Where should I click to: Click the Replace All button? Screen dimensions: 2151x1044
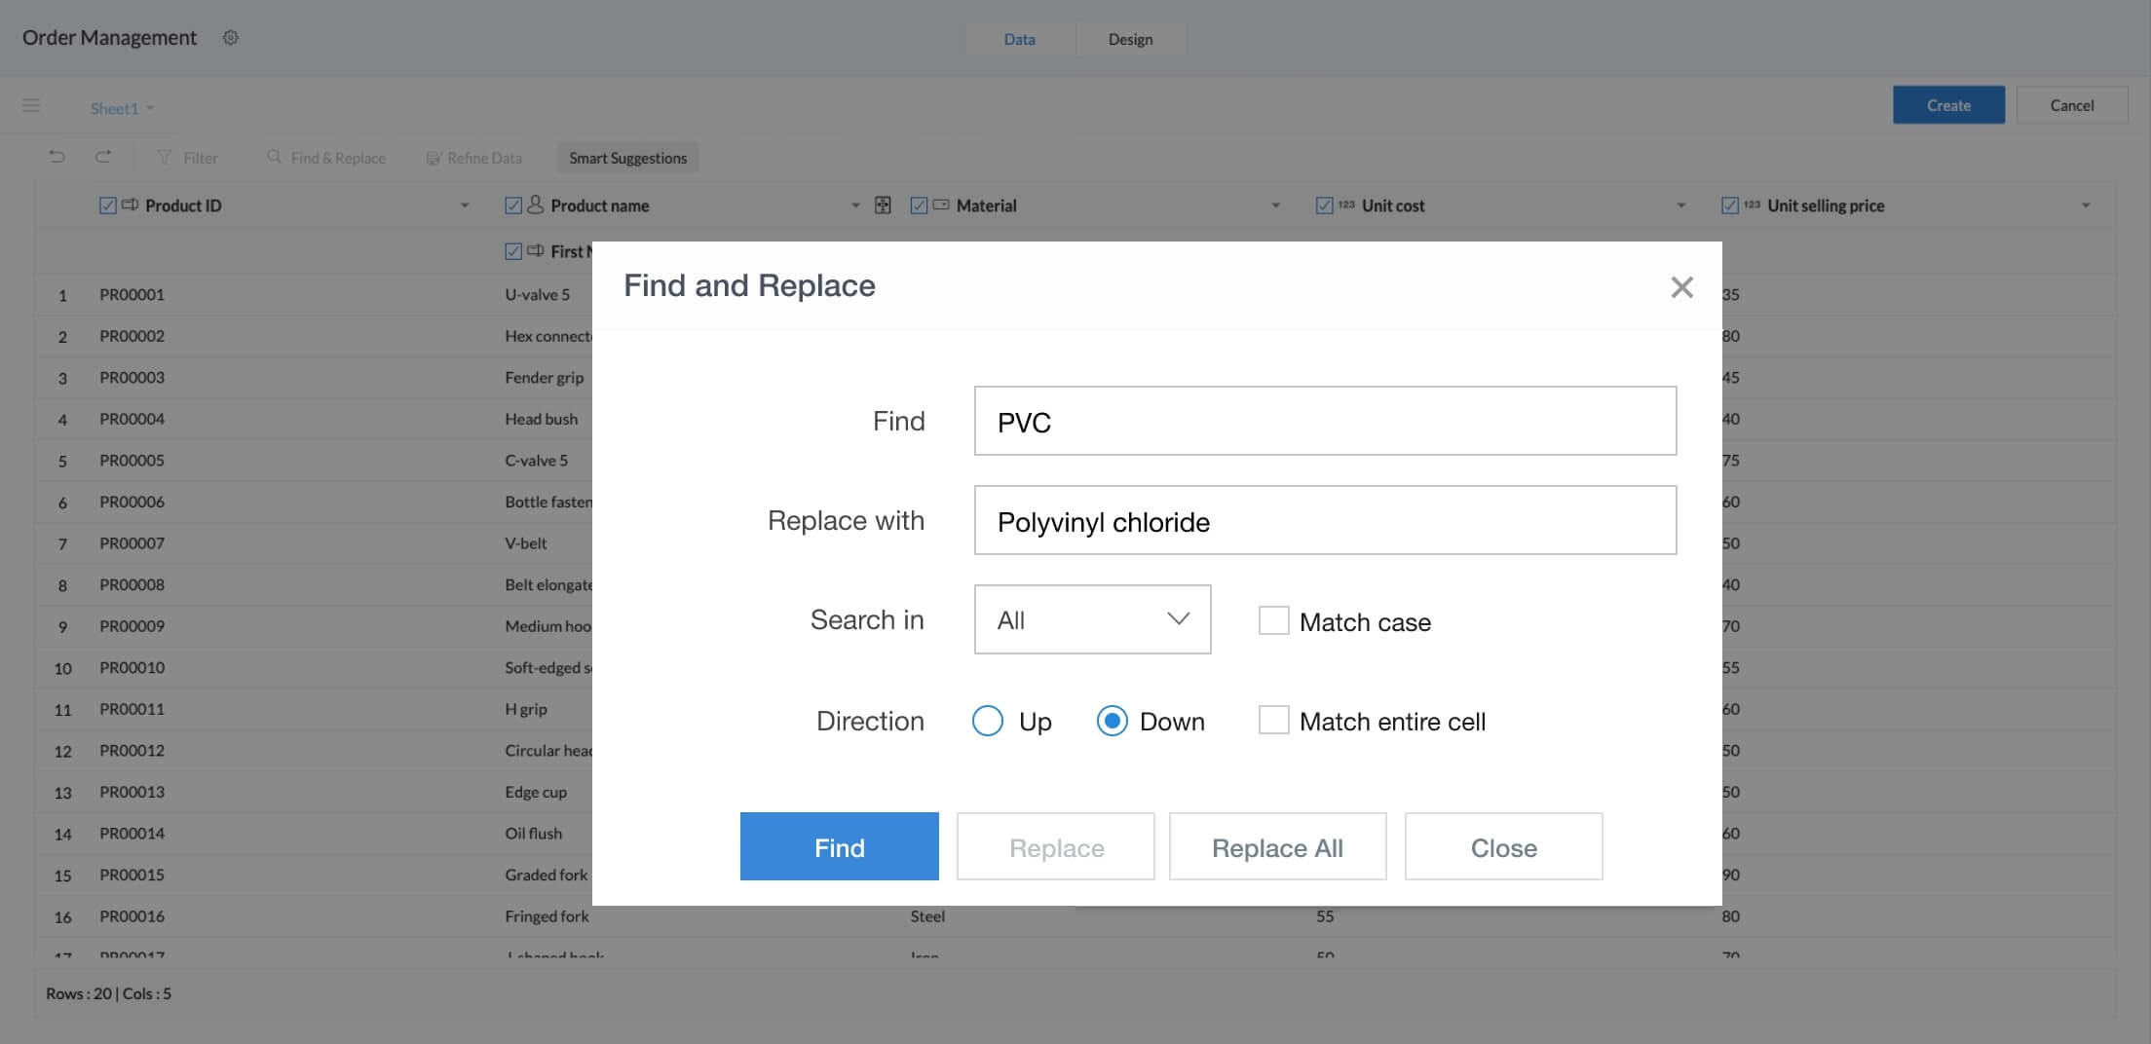[x=1277, y=847]
